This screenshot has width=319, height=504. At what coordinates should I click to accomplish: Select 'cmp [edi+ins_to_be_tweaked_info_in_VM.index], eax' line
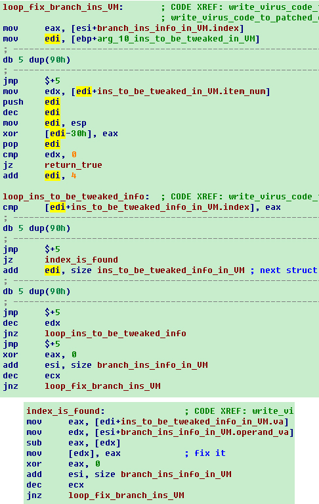[142, 207]
